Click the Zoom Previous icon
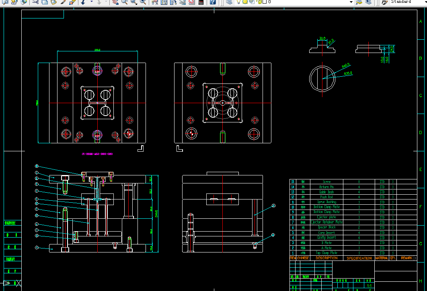427x291 pixels. (143, 2)
